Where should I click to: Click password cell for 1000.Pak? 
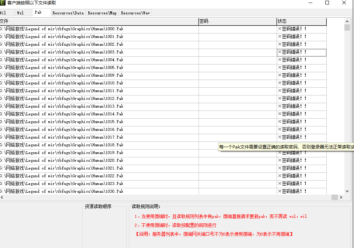(237, 29)
